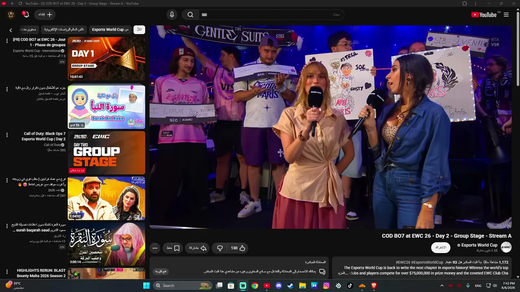Image resolution: width=520 pixels, height=292 pixels.
Task: Click the #EWC26 hashtag
Action: click(x=403, y=262)
